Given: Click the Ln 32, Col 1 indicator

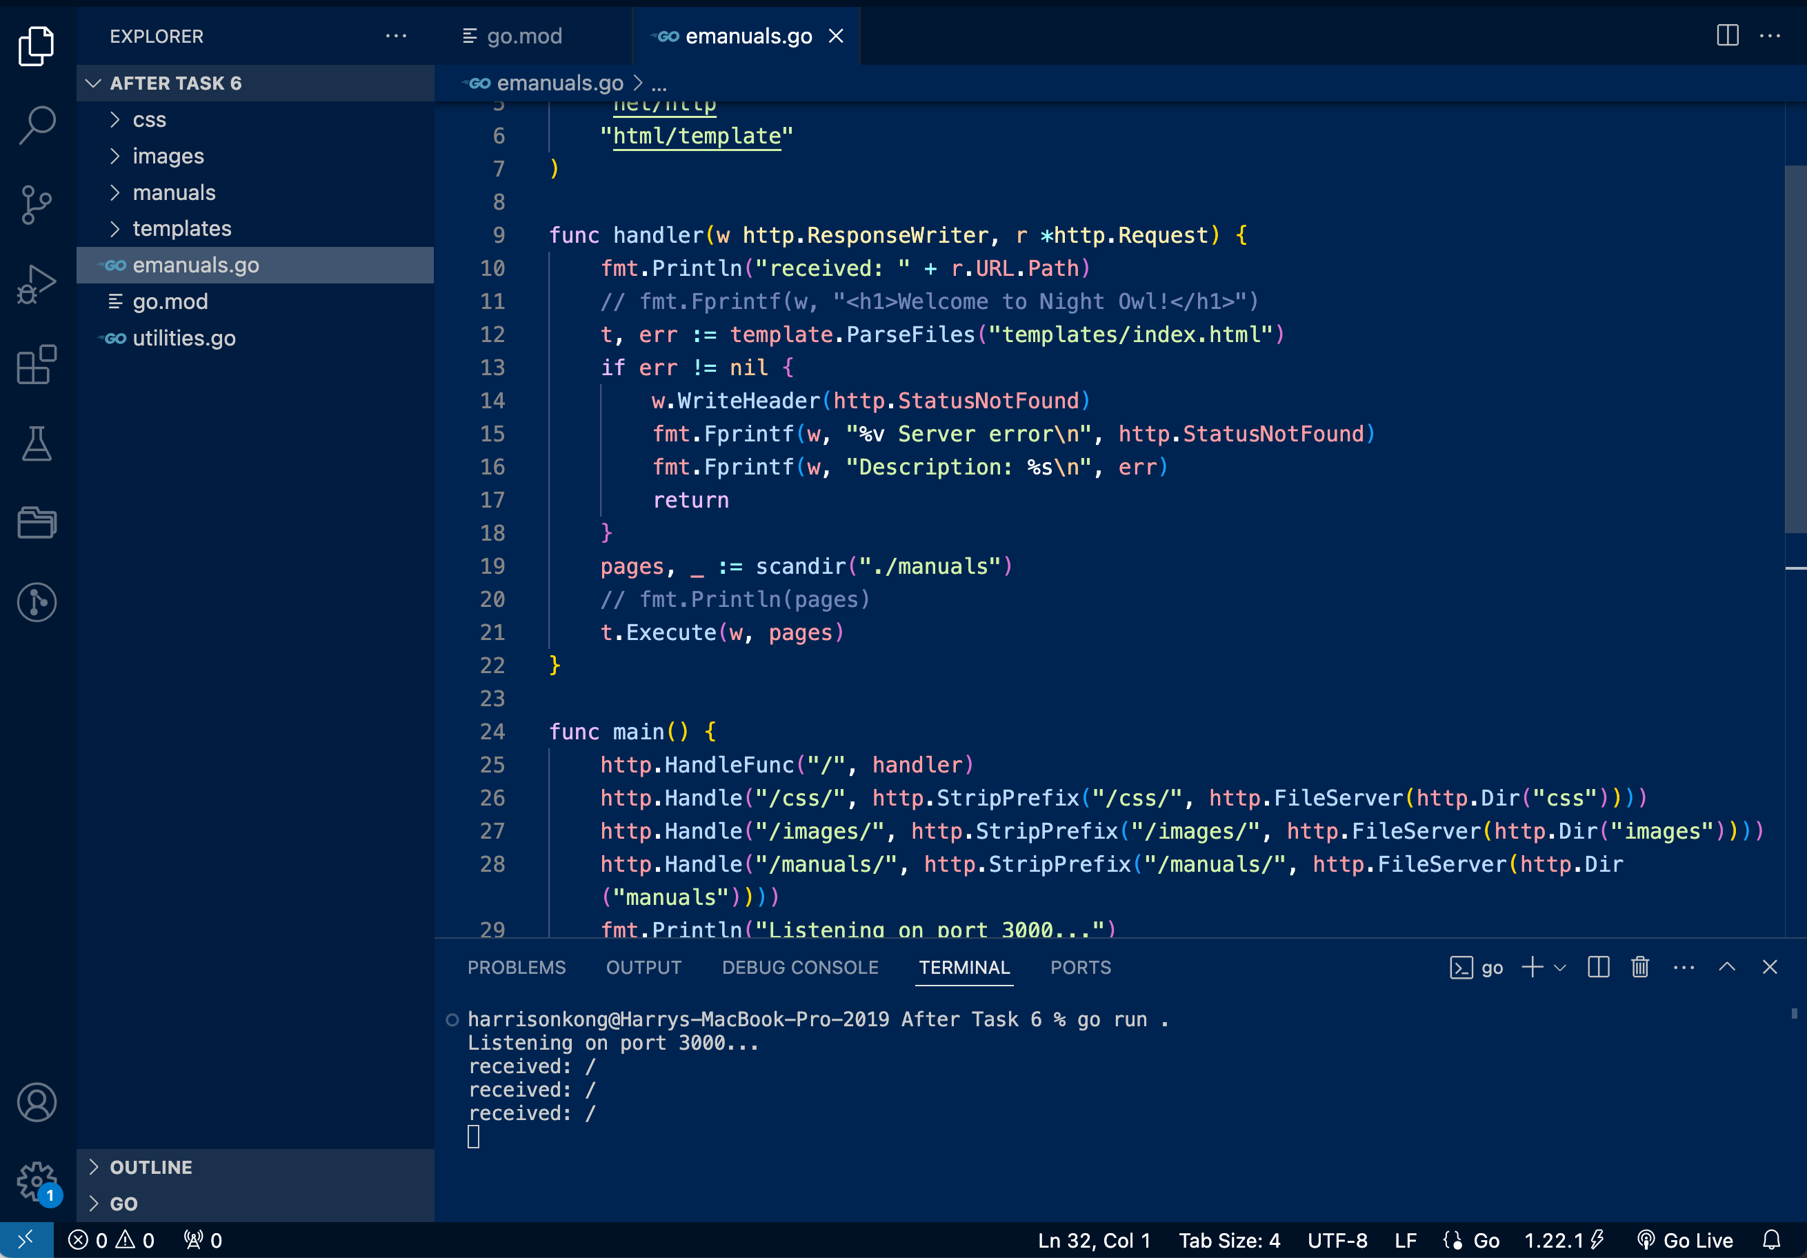Looking at the screenshot, I should click(1094, 1240).
